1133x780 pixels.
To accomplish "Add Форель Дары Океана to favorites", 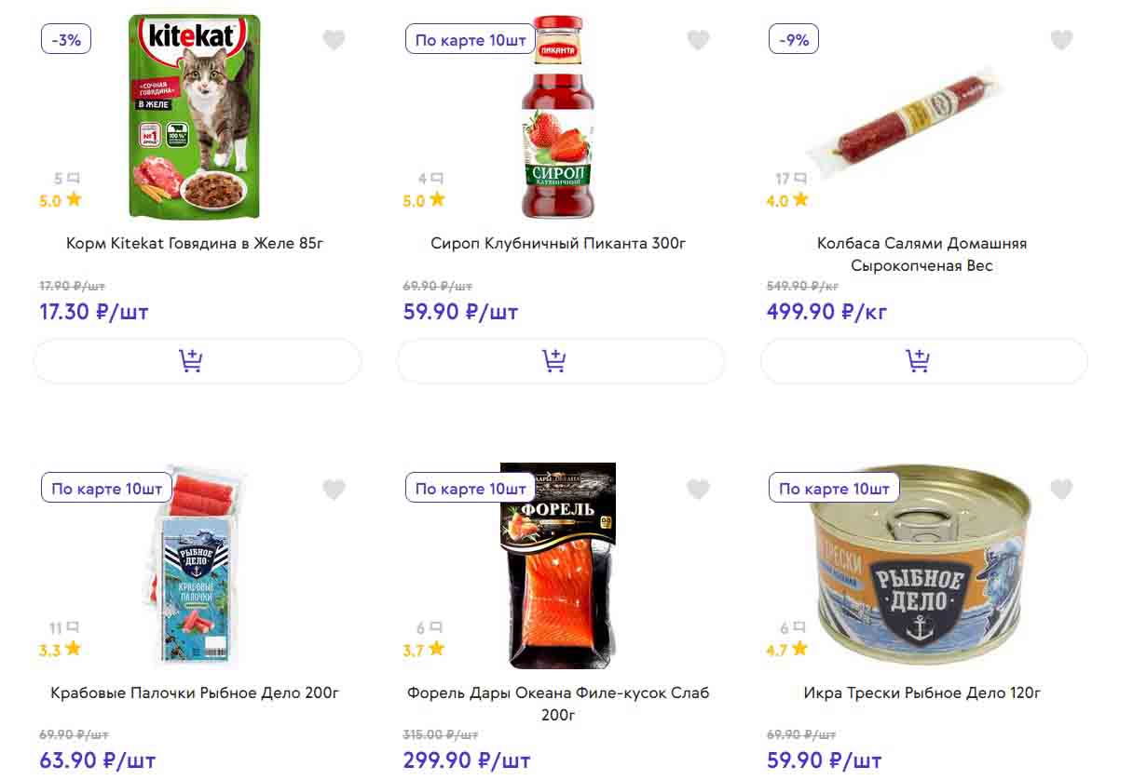I will click(x=698, y=489).
